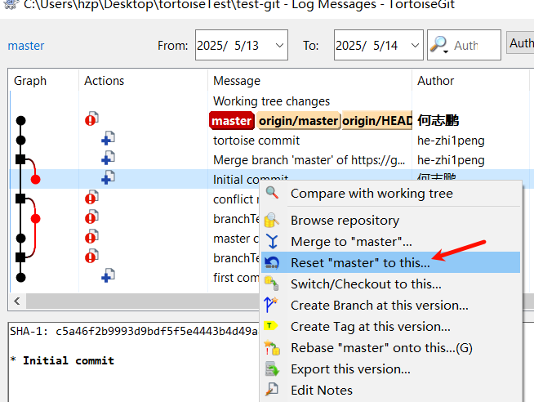The width and height of the screenshot is (534, 402).
Task: Click the Export this version icon
Action: tap(272, 368)
